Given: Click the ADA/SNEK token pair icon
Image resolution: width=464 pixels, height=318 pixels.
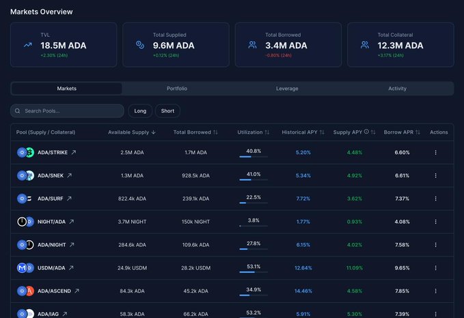Looking at the screenshot, I should (25, 175).
